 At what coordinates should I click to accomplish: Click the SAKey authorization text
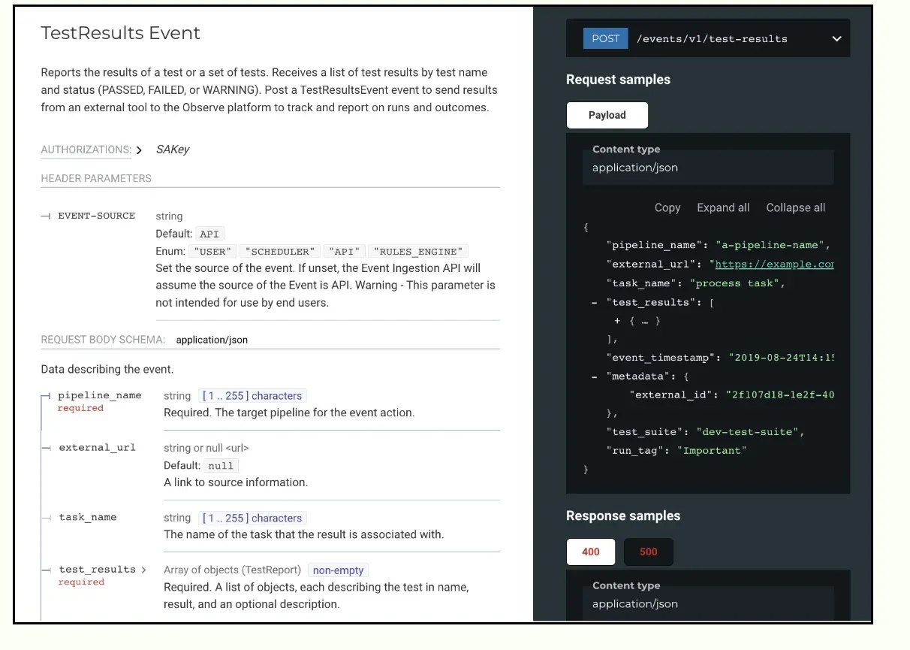point(173,150)
